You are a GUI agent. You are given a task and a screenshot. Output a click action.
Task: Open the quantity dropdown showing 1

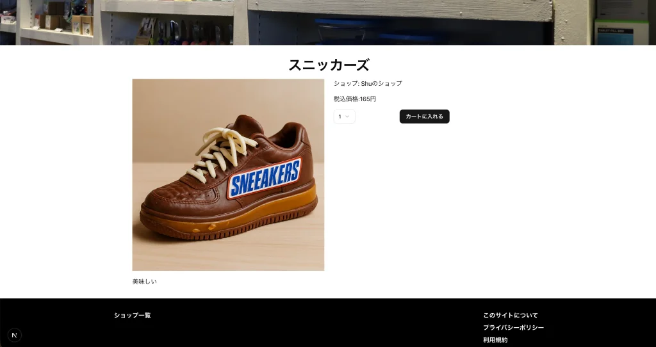pos(344,117)
